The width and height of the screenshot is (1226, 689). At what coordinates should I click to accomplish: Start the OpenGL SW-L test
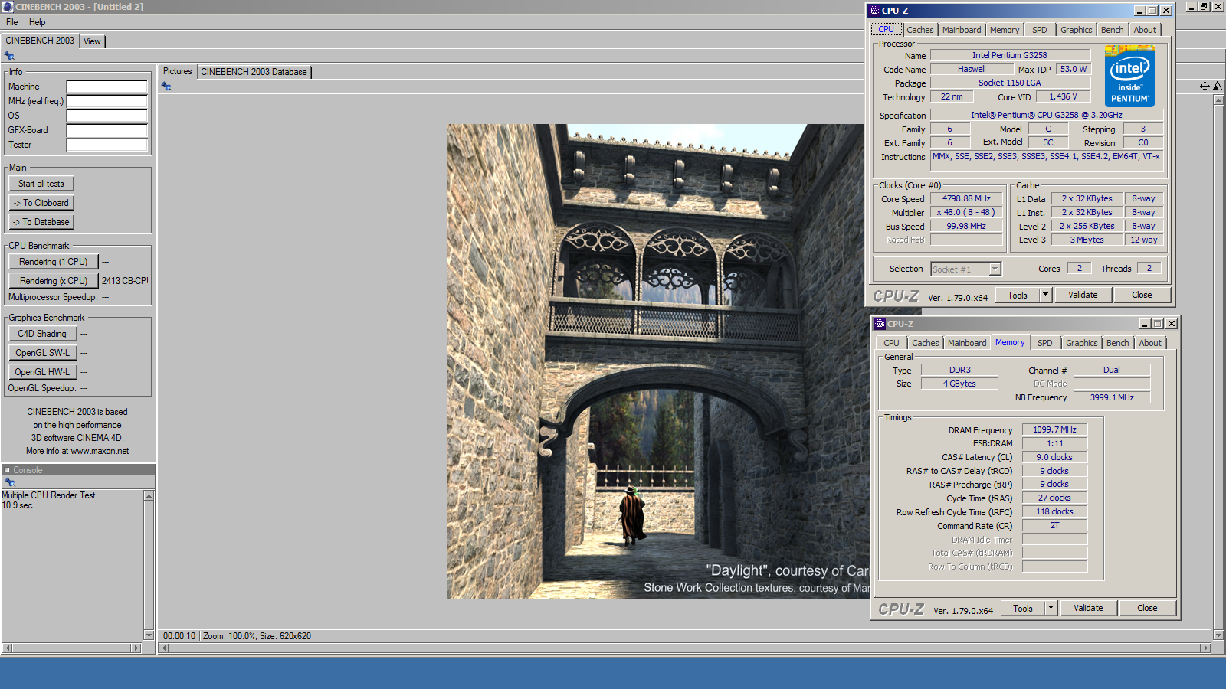click(x=43, y=353)
